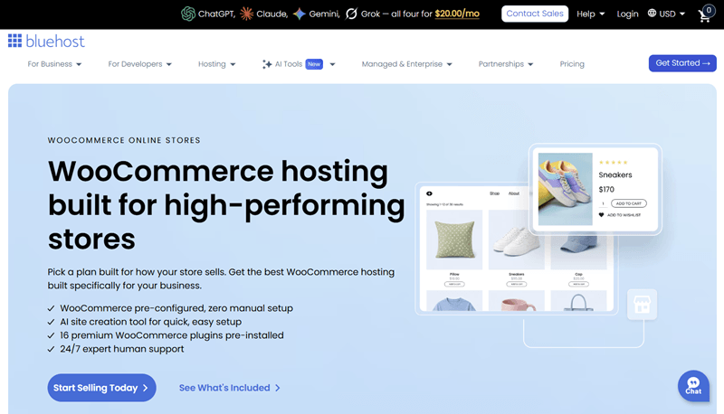Open the USD currency selector
The image size is (724, 414).
point(672,14)
